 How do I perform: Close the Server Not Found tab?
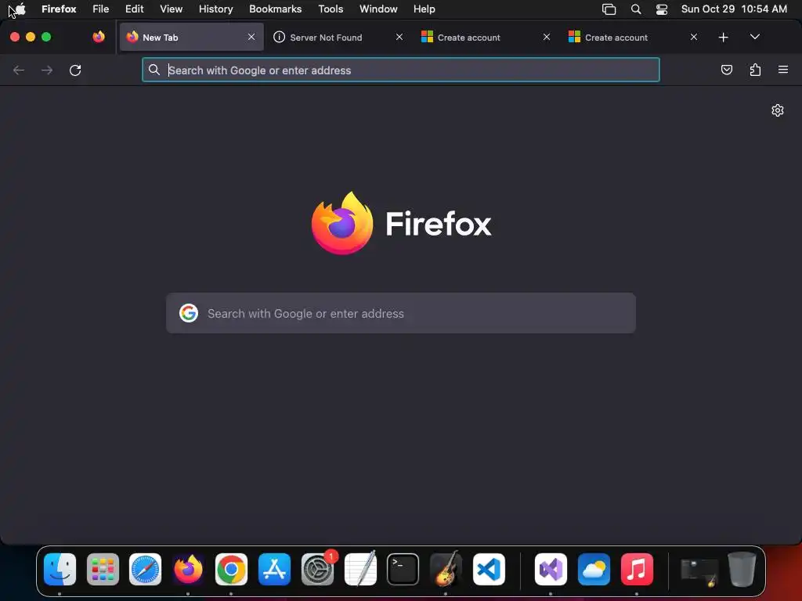(x=399, y=37)
